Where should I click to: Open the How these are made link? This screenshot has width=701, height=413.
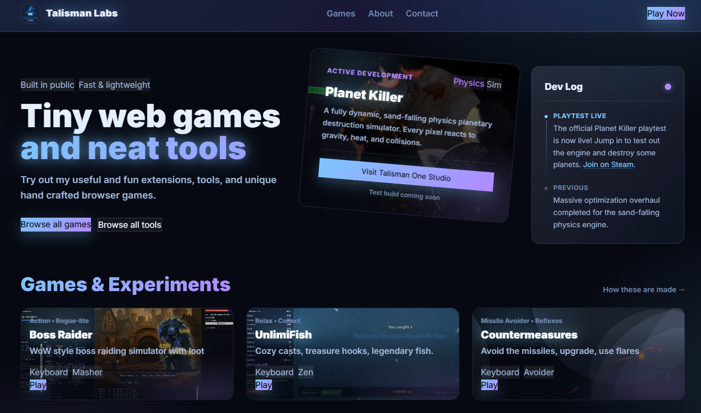644,290
